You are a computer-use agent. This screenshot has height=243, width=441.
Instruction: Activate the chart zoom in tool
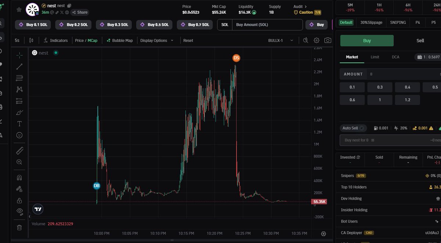19,162
